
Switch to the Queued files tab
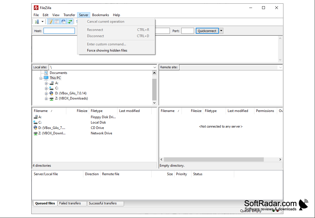pos(45,203)
